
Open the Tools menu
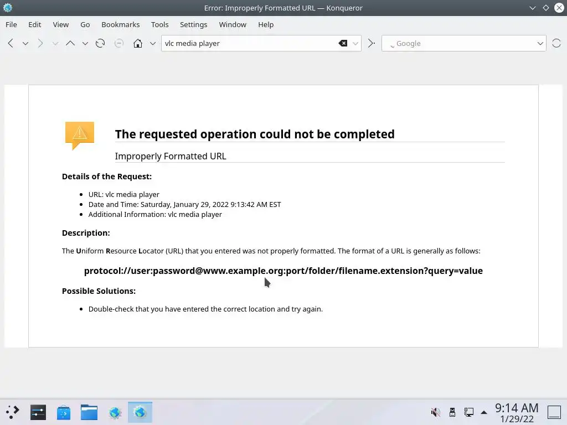[160, 24]
